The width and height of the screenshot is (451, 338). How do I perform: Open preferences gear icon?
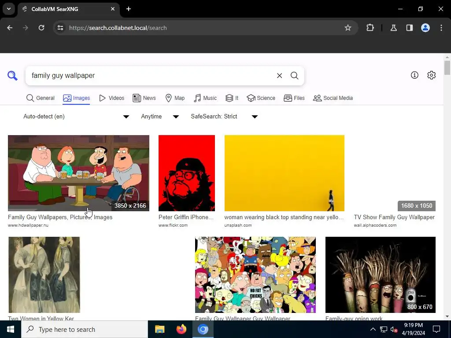point(431,75)
